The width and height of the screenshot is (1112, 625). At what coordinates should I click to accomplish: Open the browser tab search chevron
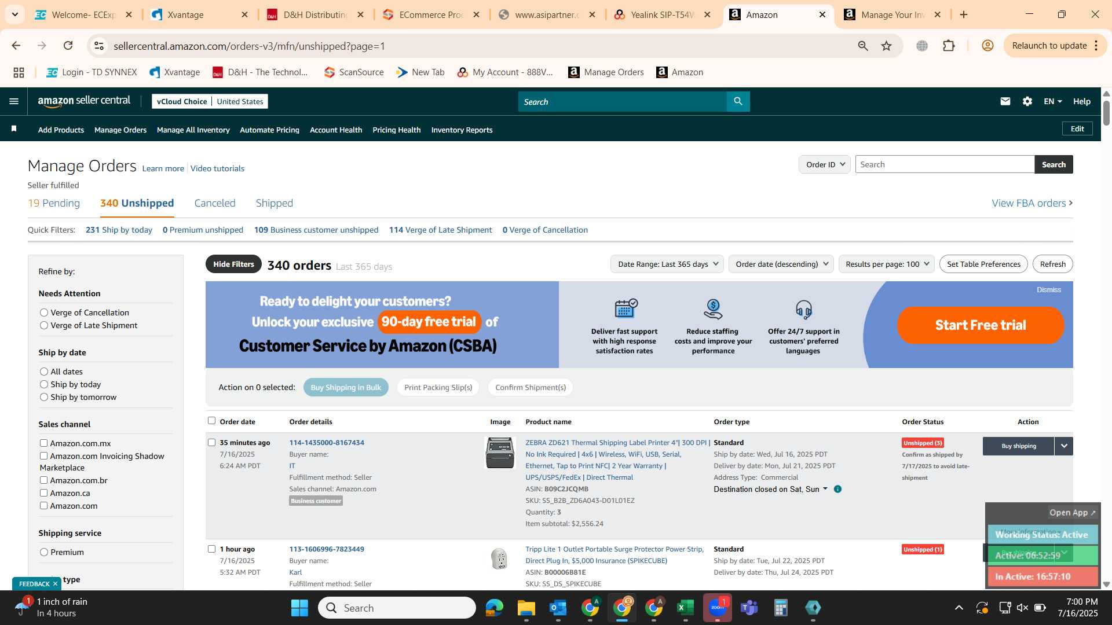(x=14, y=14)
